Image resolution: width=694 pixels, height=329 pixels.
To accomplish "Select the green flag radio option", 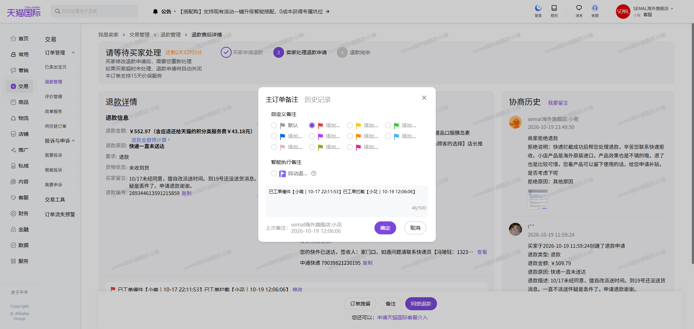I will coord(388,125).
